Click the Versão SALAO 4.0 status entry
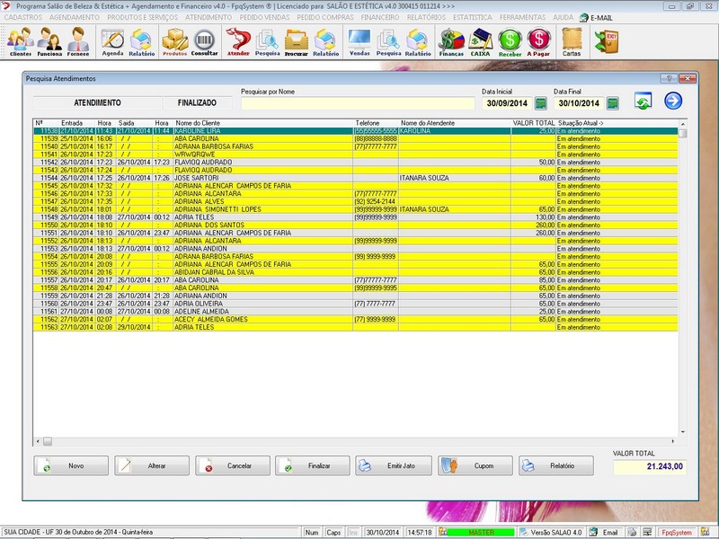Image resolution: width=719 pixels, height=539 pixels. pos(551,532)
